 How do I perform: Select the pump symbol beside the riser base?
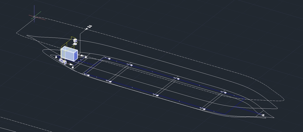tap(82, 56)
